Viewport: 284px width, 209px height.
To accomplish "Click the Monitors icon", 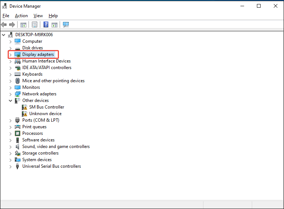I will (18, 87).
